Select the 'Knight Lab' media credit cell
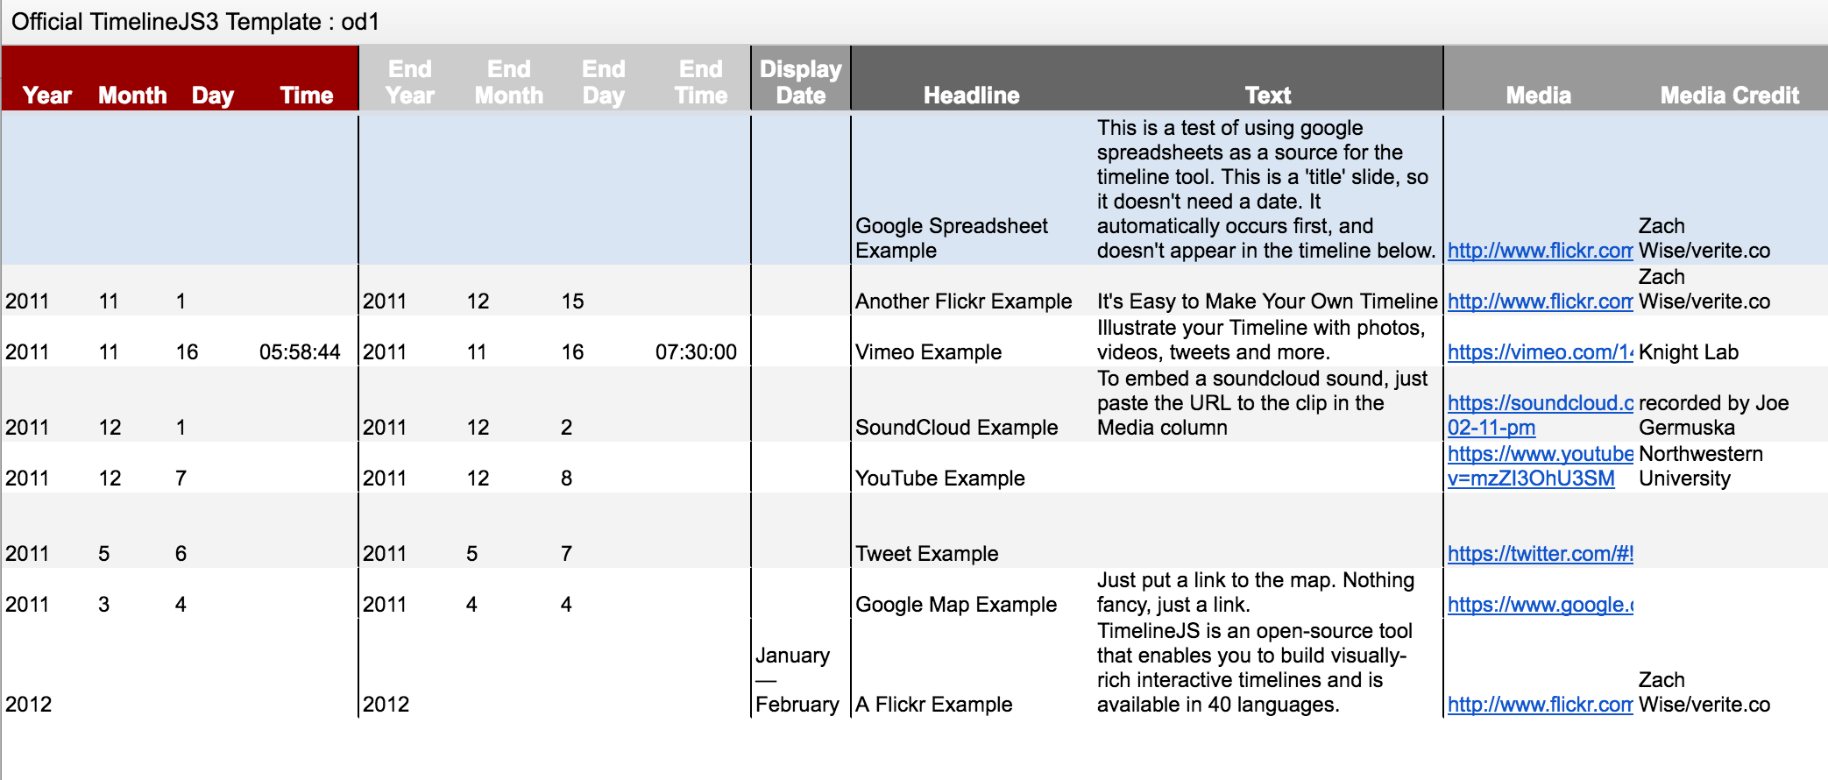 point(1689,352)
